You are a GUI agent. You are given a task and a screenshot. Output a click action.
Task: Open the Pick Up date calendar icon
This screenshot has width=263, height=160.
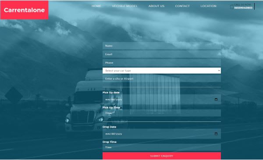coord(216,100)
